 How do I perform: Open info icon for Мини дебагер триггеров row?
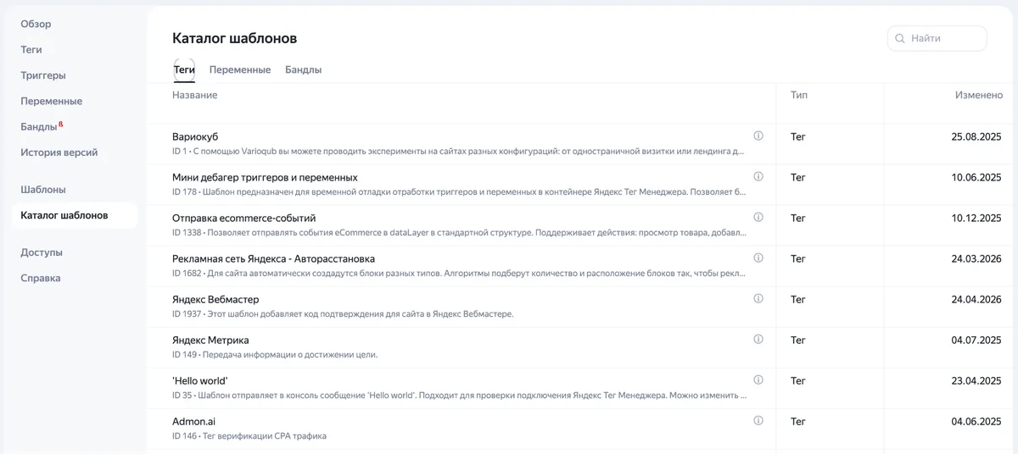(x=758, y=176)
